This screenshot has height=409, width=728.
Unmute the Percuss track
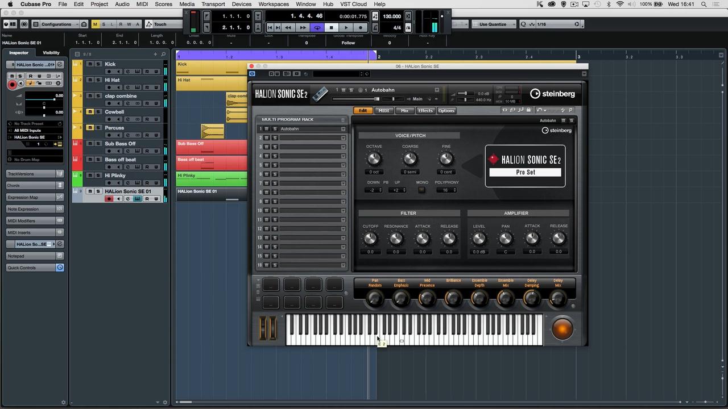(90, 128)
